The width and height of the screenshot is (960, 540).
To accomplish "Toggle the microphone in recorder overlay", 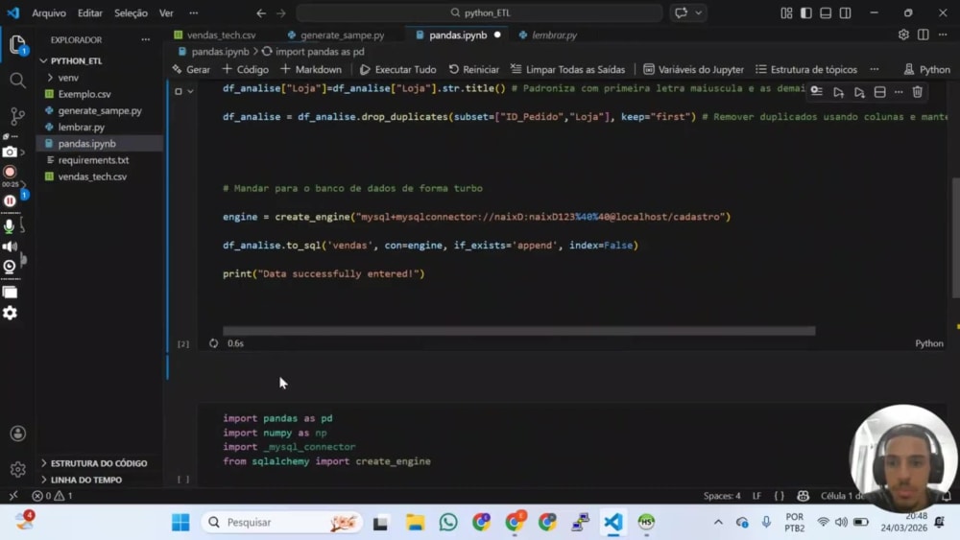I will click(x=10, y=225).
